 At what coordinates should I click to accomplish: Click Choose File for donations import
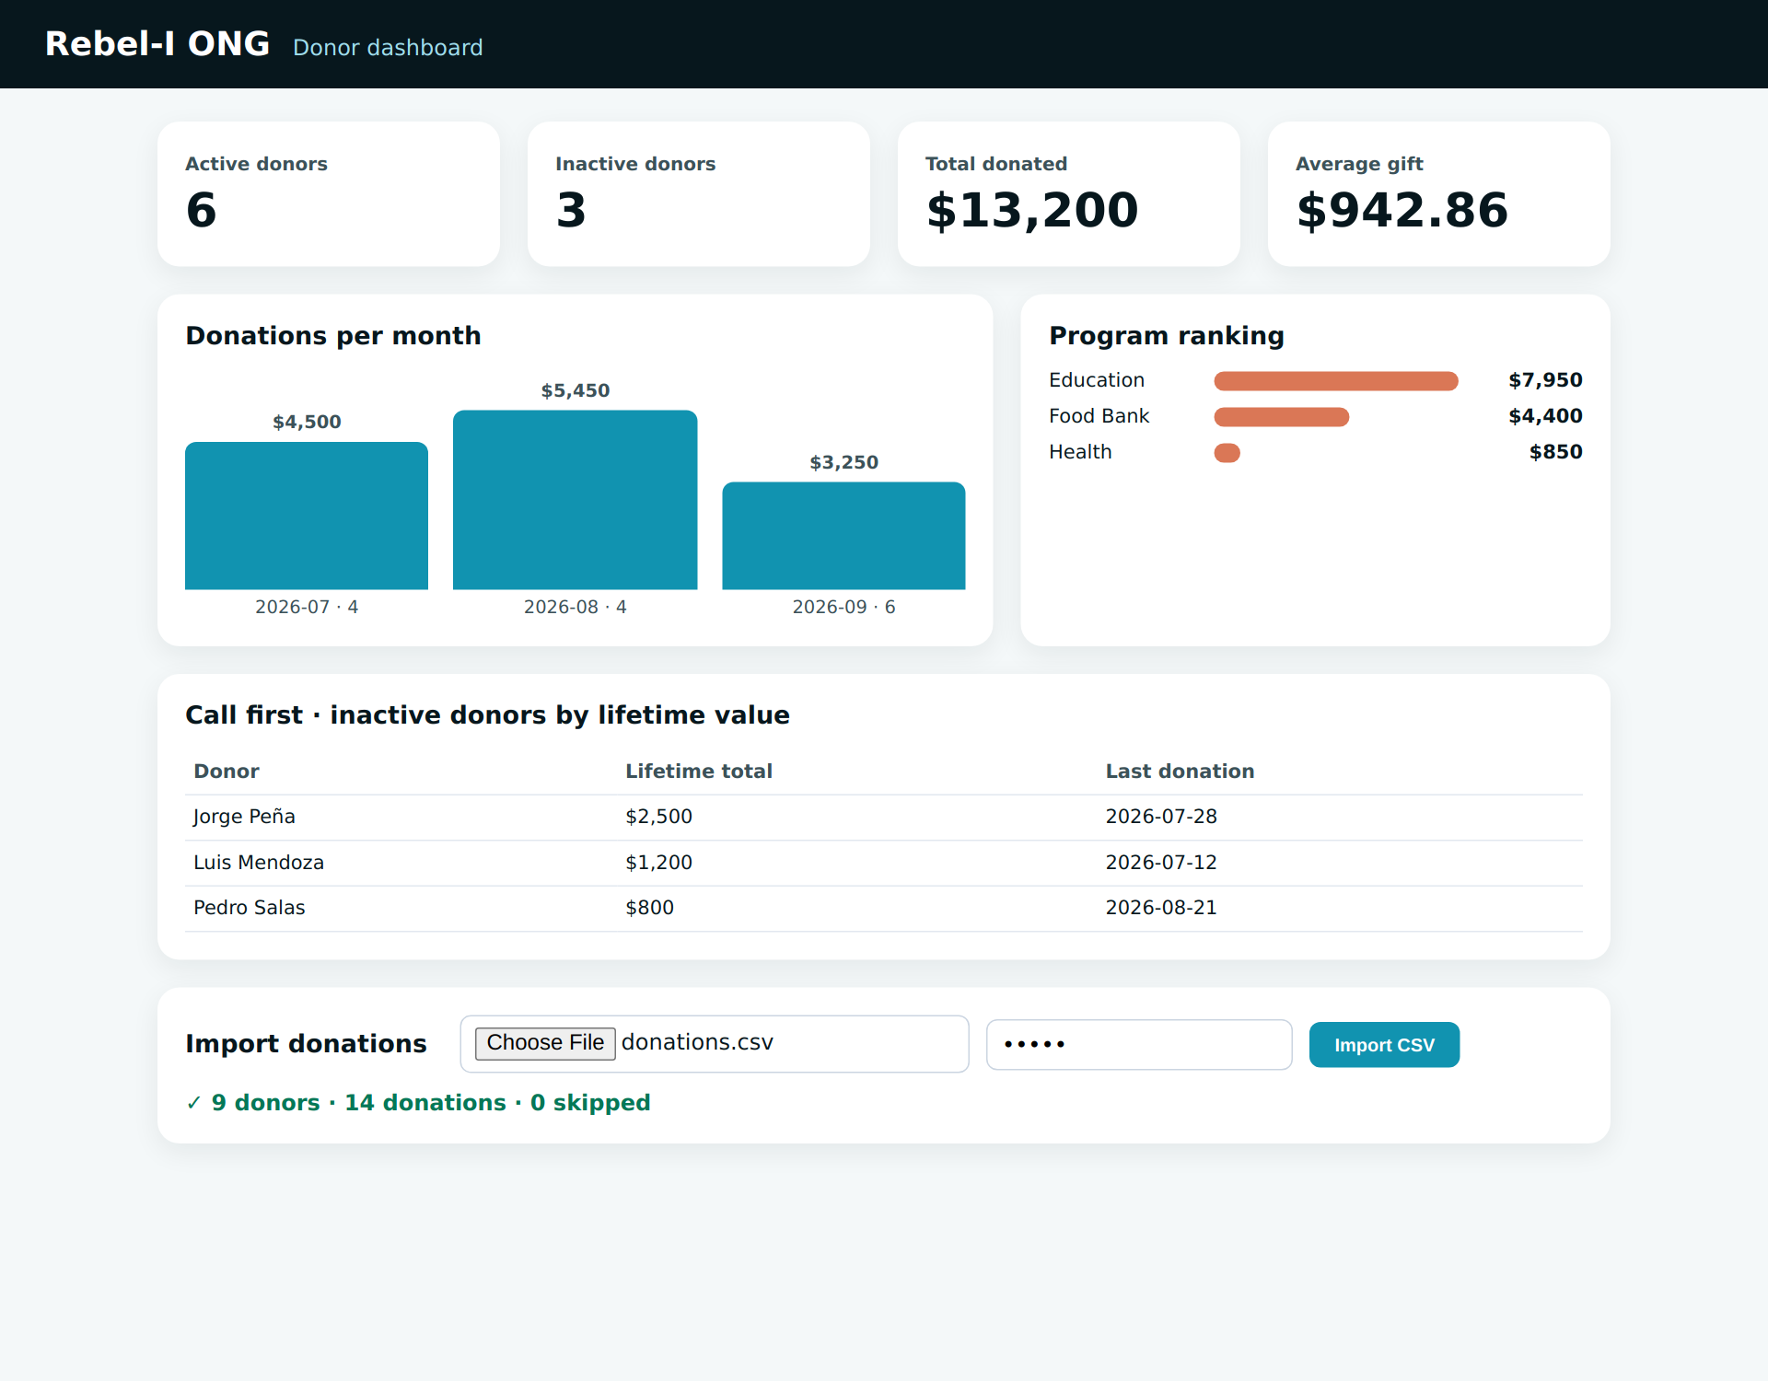tap(545, 1043)
